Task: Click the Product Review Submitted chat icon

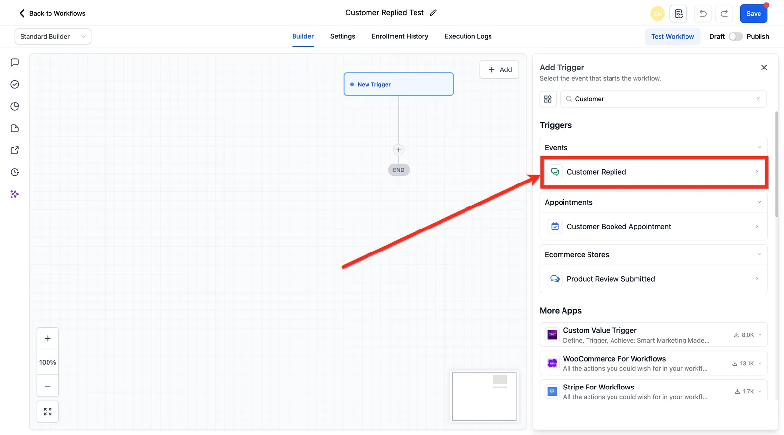Action: coord(555,279)
